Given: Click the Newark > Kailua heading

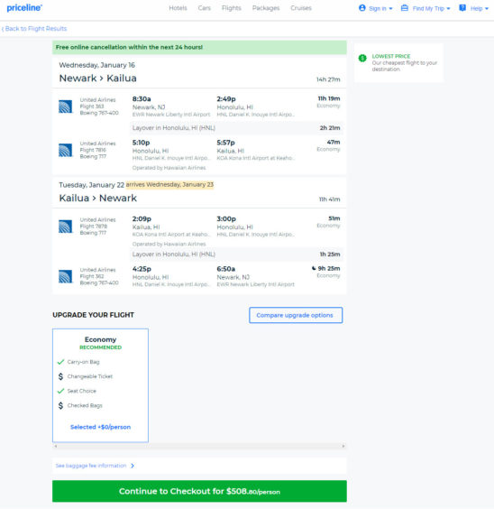Looking at the screenshot, I should pyautogui.click(x=98, y=79).
